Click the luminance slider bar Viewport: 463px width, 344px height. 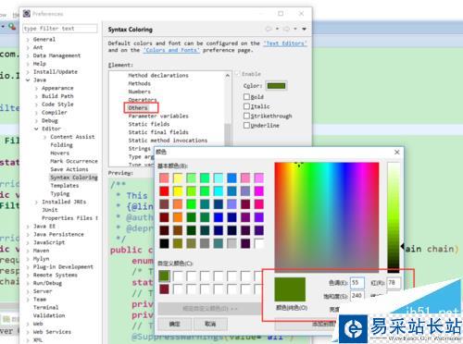click(394, 216)
